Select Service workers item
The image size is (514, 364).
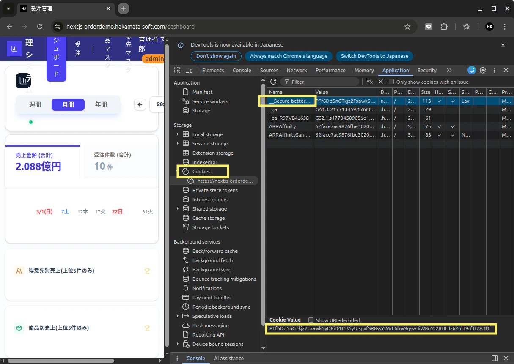tap(210, 101)
